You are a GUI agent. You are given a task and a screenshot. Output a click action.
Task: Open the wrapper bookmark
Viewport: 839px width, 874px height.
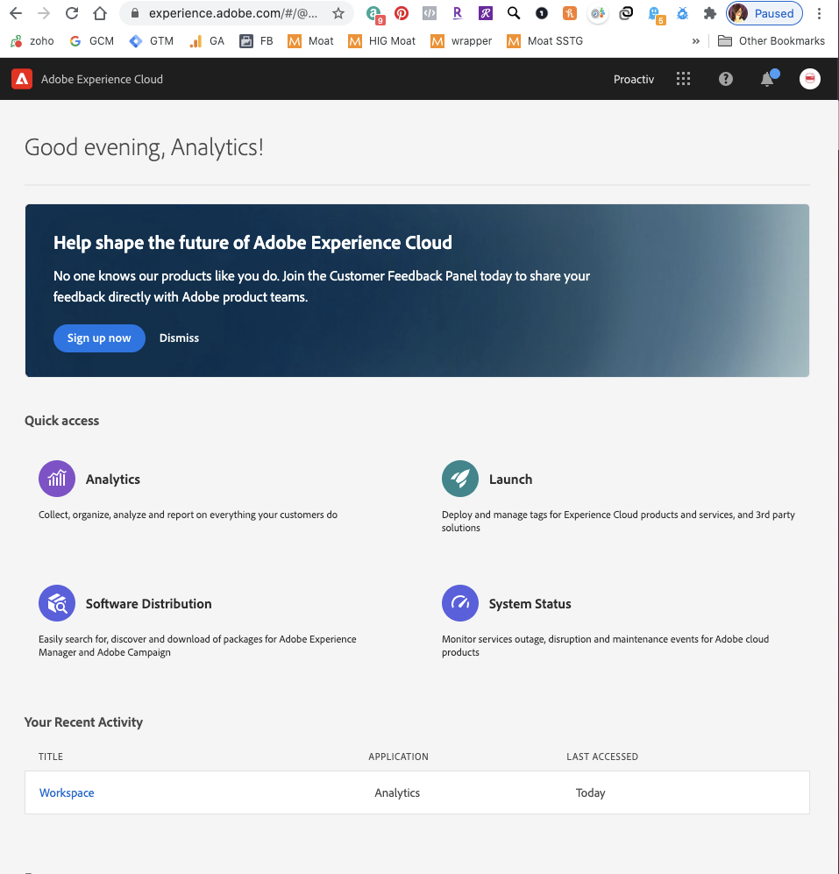coord(461,40)
